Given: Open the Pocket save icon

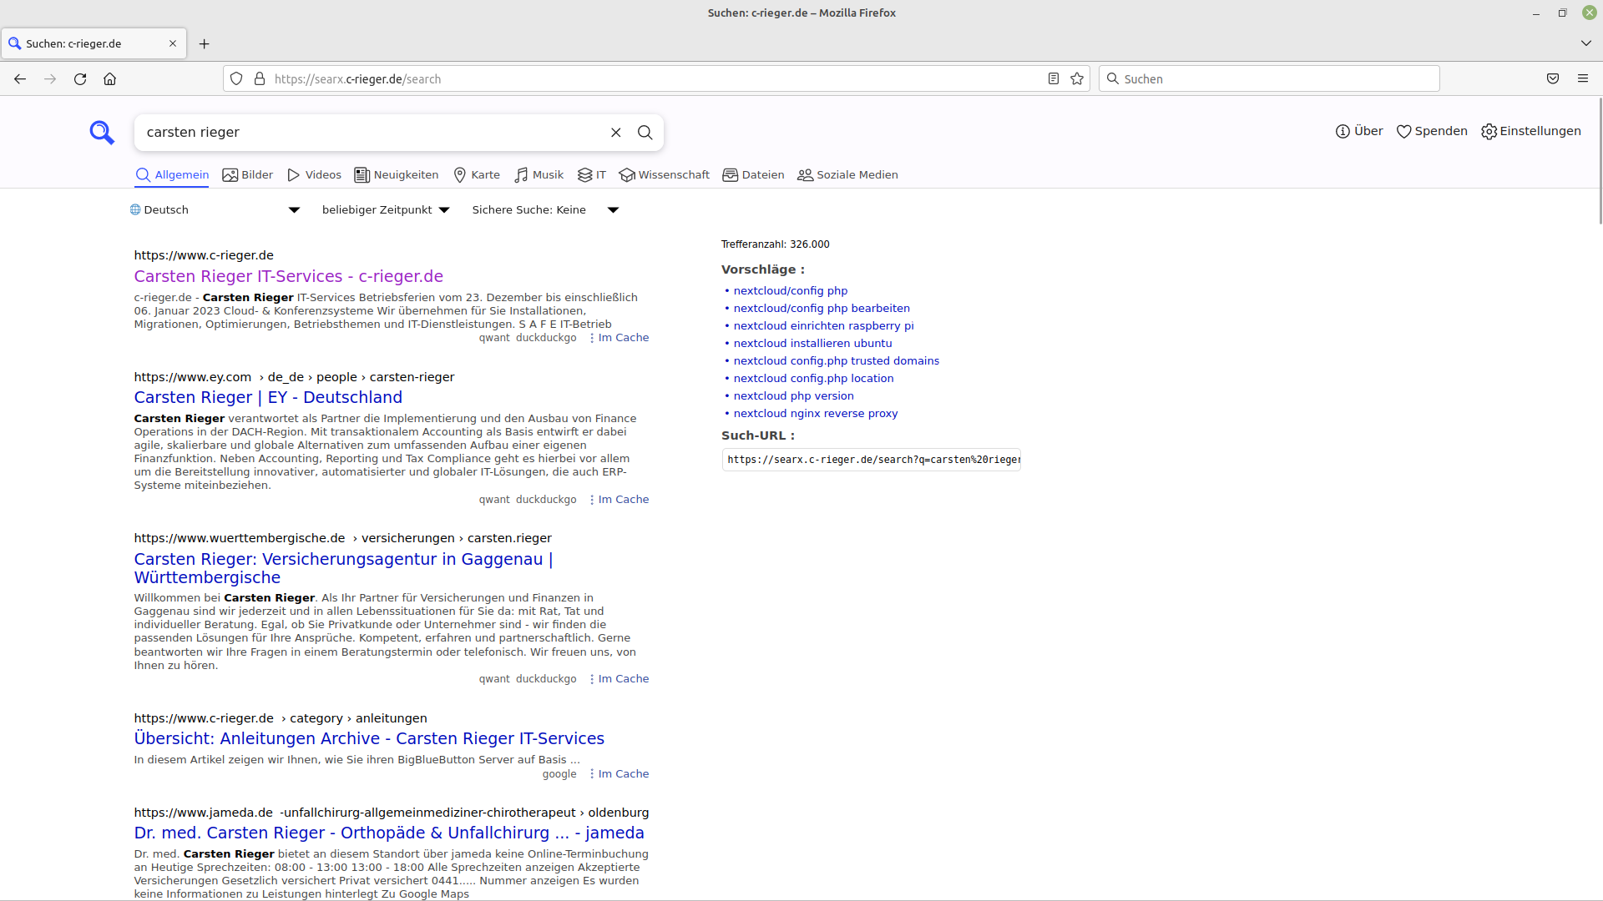Looking at the screenshot, I should click(x=1553, y=78).
